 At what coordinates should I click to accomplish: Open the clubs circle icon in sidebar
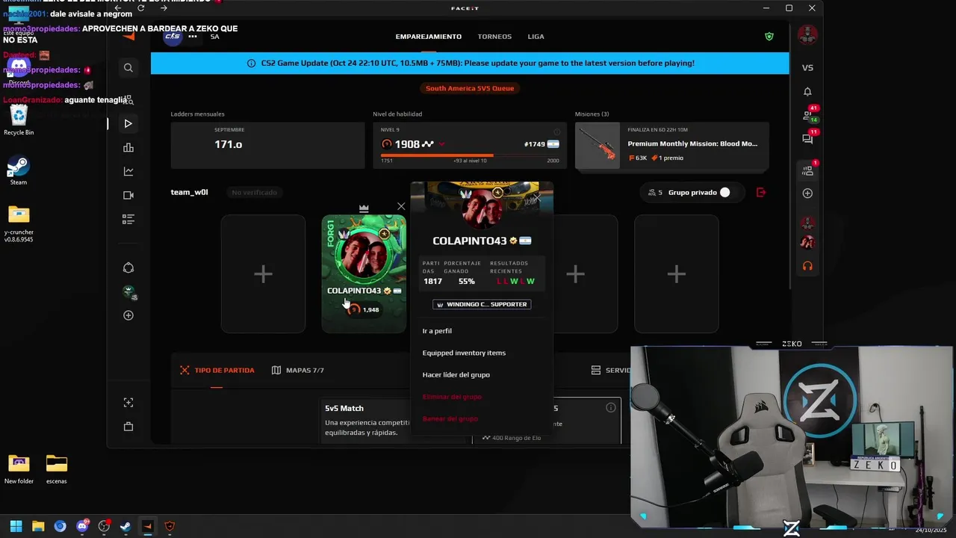click(128, 268)
